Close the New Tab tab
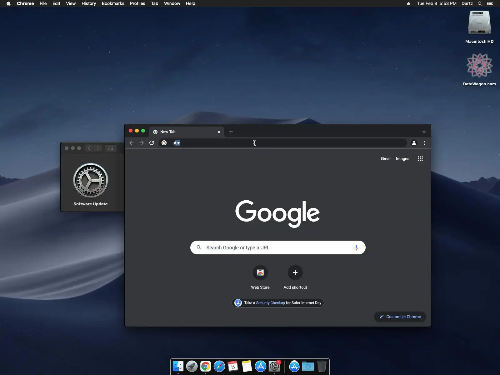500x375 pixels. pos(219,132)
